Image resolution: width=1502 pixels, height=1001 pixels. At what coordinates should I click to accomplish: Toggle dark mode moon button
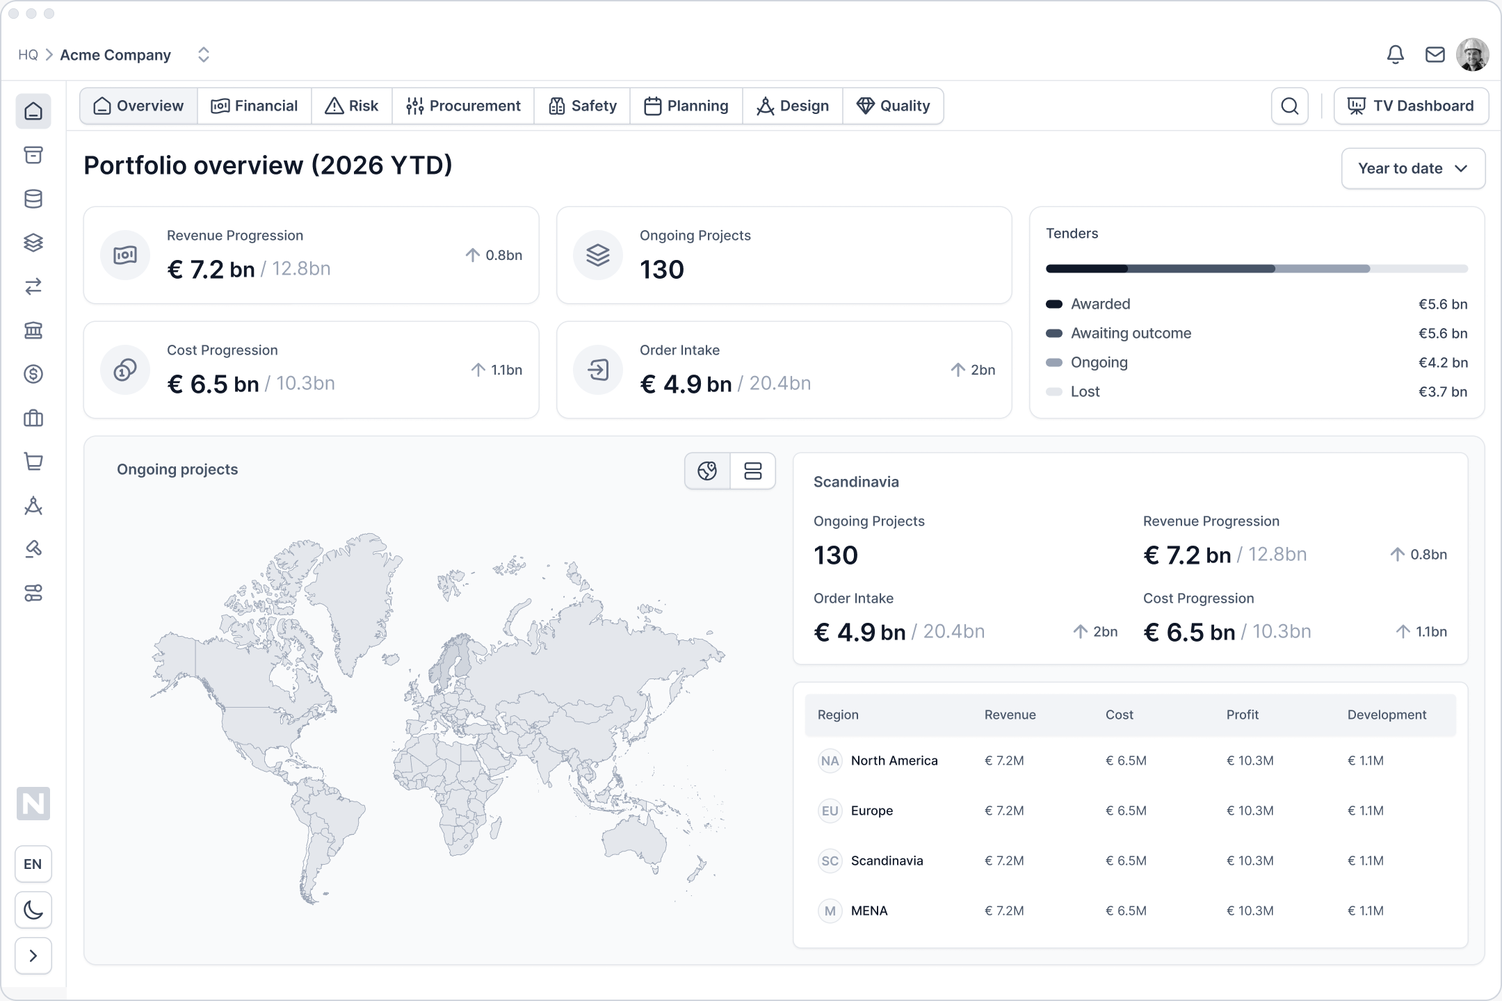(33, 910)
